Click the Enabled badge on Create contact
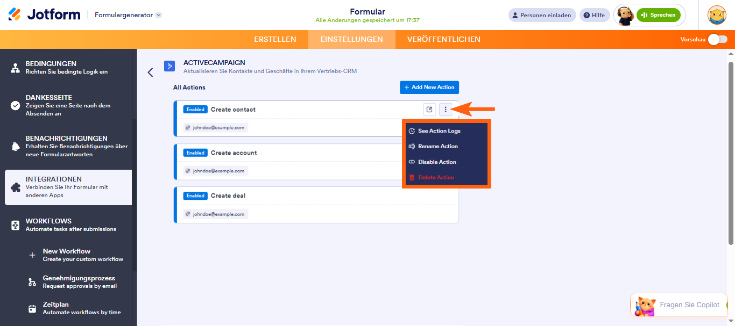 (195, 110)
